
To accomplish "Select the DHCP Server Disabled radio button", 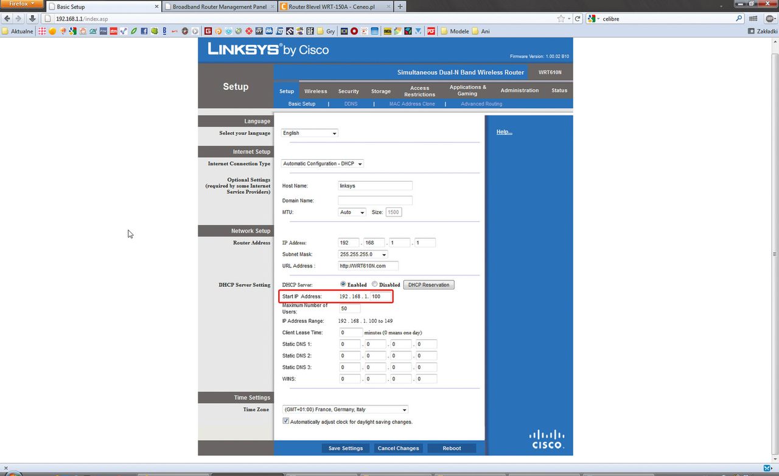I will (375, 284).
